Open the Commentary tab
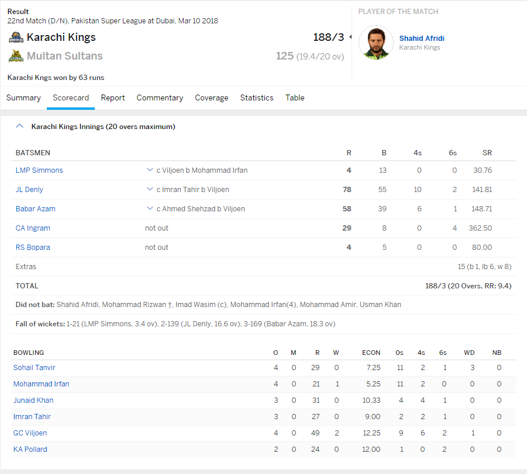 tap(160, 98)
